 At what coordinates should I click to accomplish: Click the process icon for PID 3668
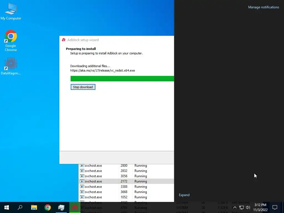[82, 192]
